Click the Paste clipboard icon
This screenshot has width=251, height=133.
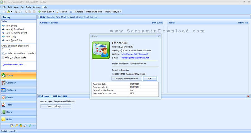34,12
